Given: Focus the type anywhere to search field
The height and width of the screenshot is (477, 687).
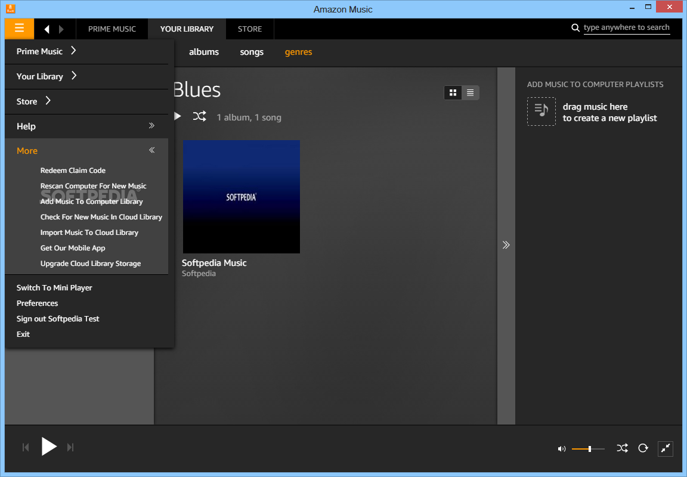Looking at the screenshot, I should (627, 27).
